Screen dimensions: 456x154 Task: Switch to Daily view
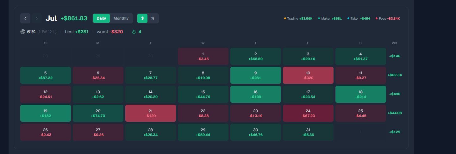(101, 18)
